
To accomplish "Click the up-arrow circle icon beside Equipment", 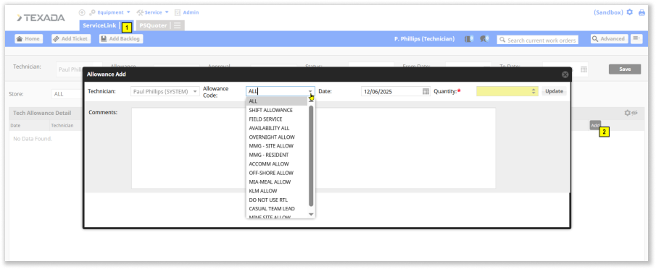I will pyautogui.click(x=82, y=12).
